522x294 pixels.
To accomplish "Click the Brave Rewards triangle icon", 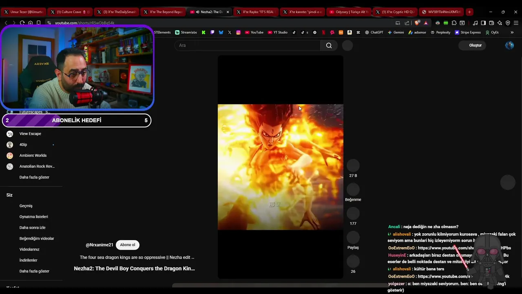I will 426,23.
